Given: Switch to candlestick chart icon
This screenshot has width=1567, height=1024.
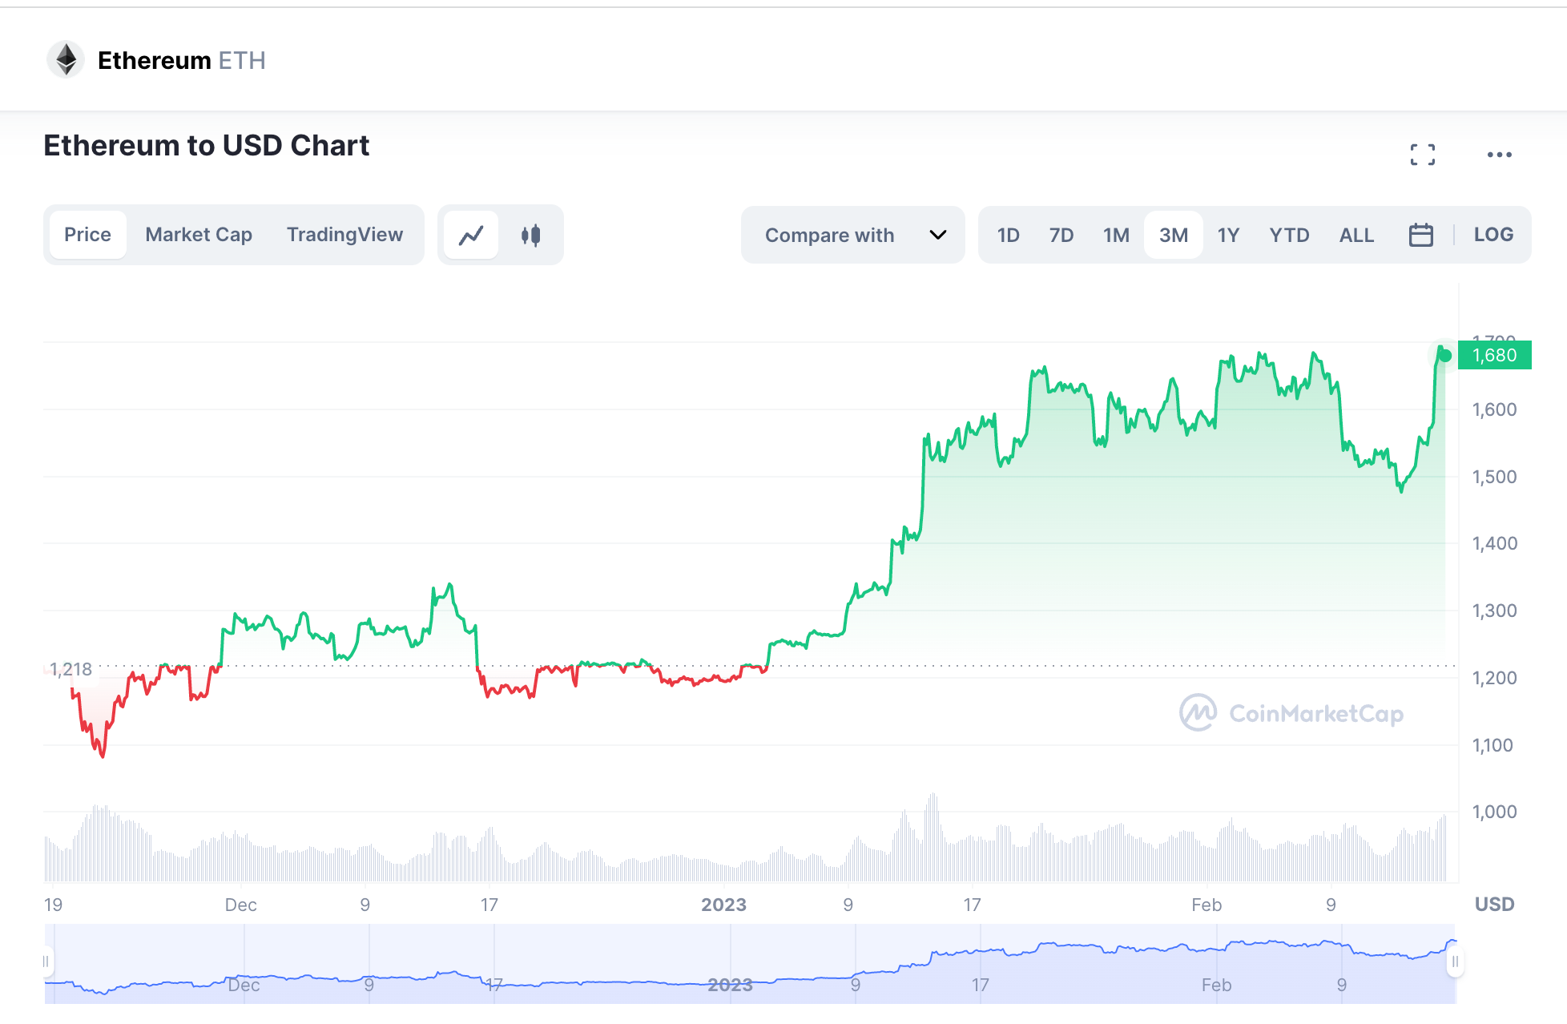Looking at the screenshot, I should (530, 235).
